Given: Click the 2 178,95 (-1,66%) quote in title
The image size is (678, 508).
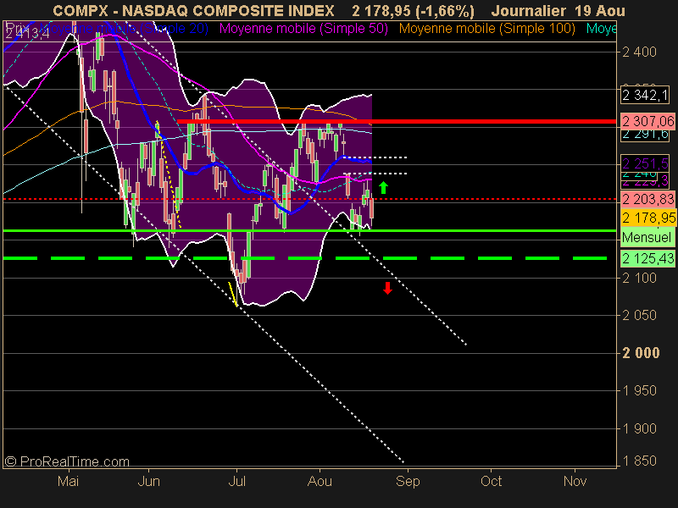Looking at the screenshot, I should (413, 10).
